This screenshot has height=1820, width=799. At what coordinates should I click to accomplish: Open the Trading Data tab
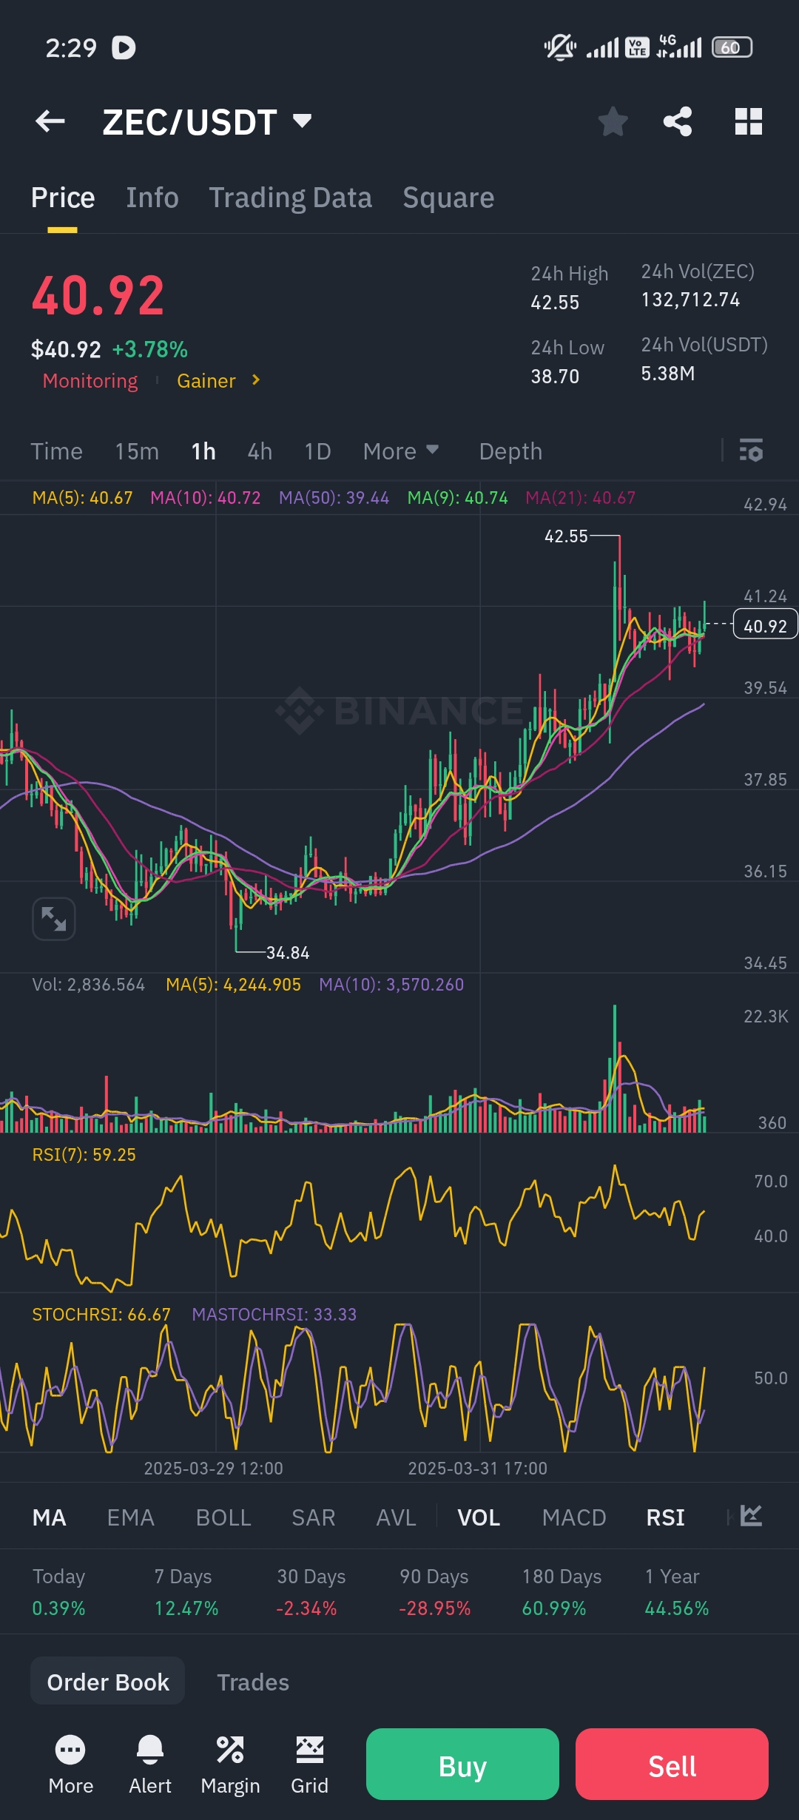click(x=290, y=198)
